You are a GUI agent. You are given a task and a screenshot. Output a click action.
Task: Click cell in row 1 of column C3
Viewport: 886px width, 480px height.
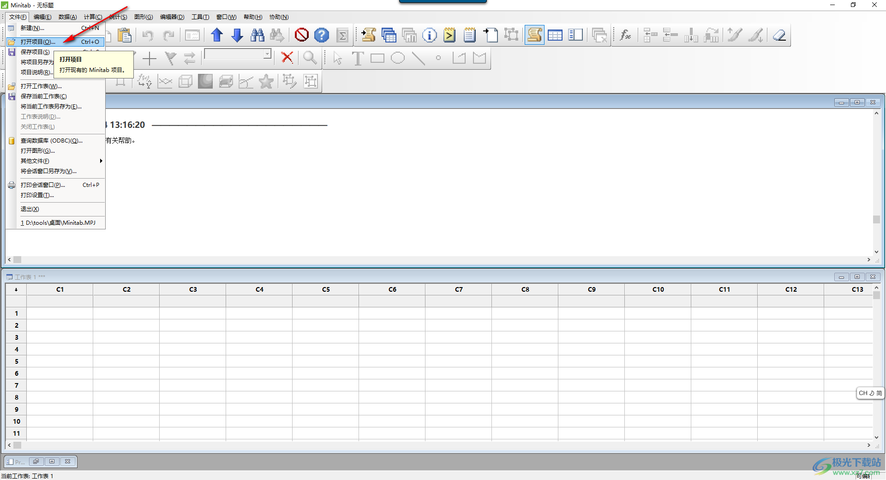(193, 313)
